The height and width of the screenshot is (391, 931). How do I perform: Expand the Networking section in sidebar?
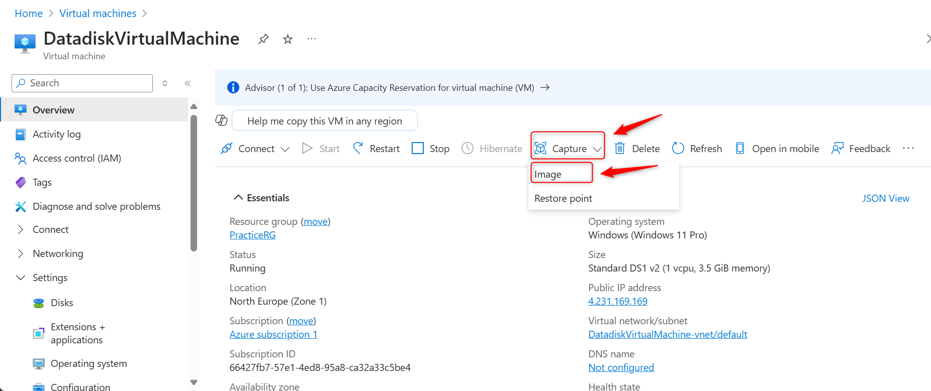point(21,253)
